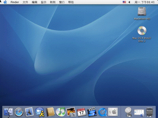Open Mail stamp icon in Dock
The width and height of the screenshot is (158, 118).
[29, 112]
